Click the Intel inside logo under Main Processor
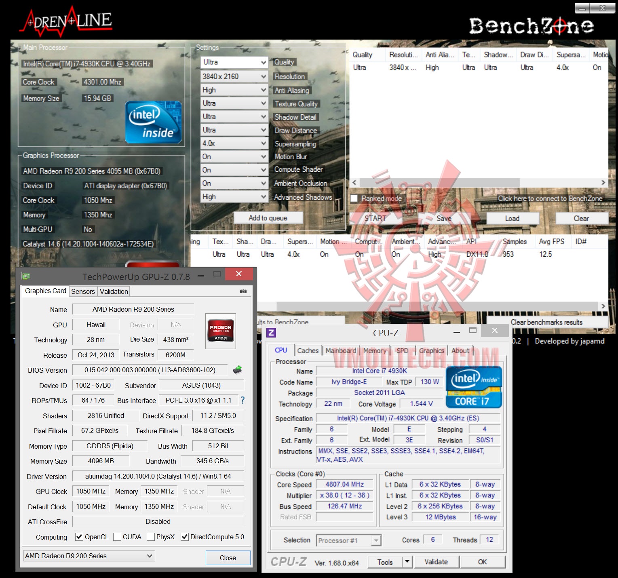Image resolution: width=618 pixels, height=578 pixels. pyautogui.click(x=153, y=122)
